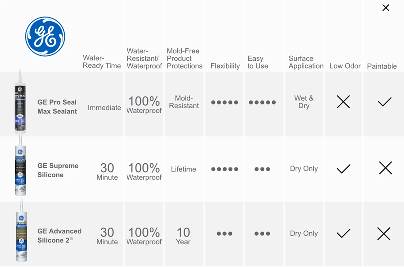Click the GE Advanced Silicone 2 product name

click(x=60, y=236)
